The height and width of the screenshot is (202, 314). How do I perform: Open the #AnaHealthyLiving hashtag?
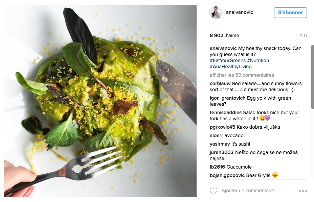230,67
